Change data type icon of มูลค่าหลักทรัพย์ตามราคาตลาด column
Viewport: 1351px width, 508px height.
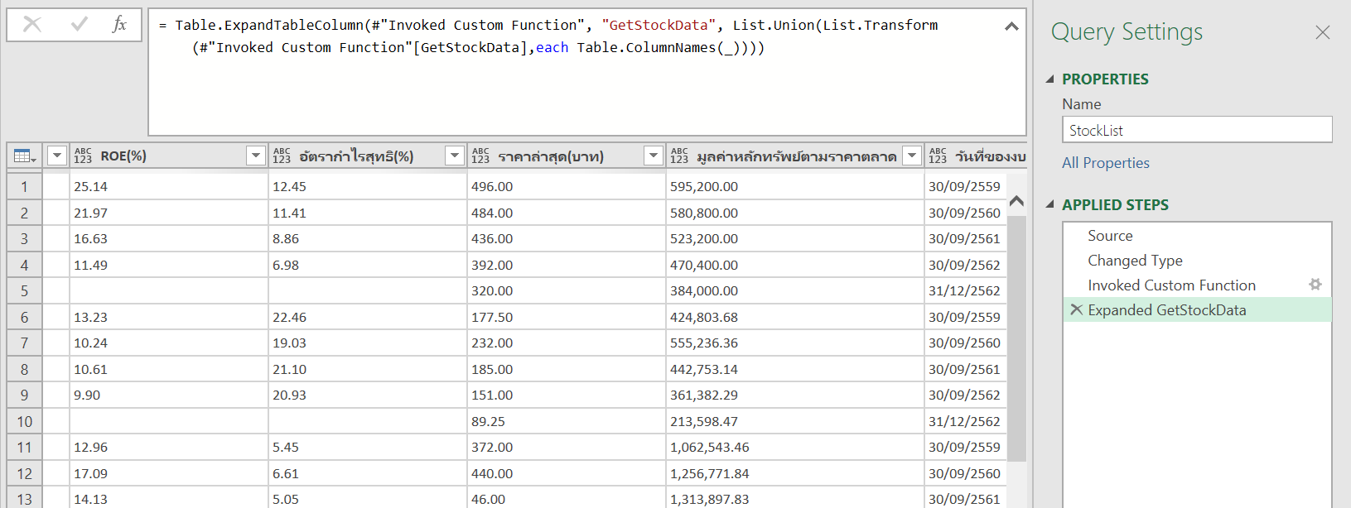coord(679,156)
